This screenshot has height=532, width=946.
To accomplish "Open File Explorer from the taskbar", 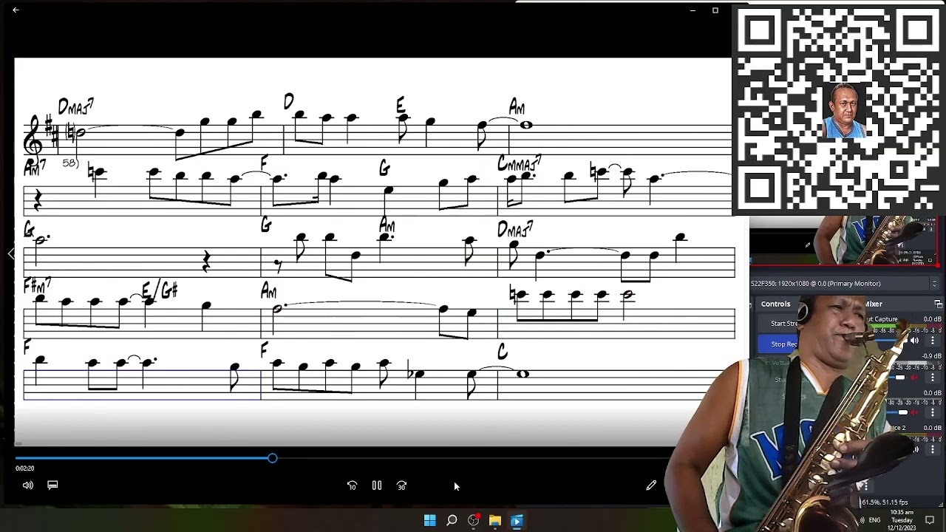I will pyautogui.click(x=495, y=521).
